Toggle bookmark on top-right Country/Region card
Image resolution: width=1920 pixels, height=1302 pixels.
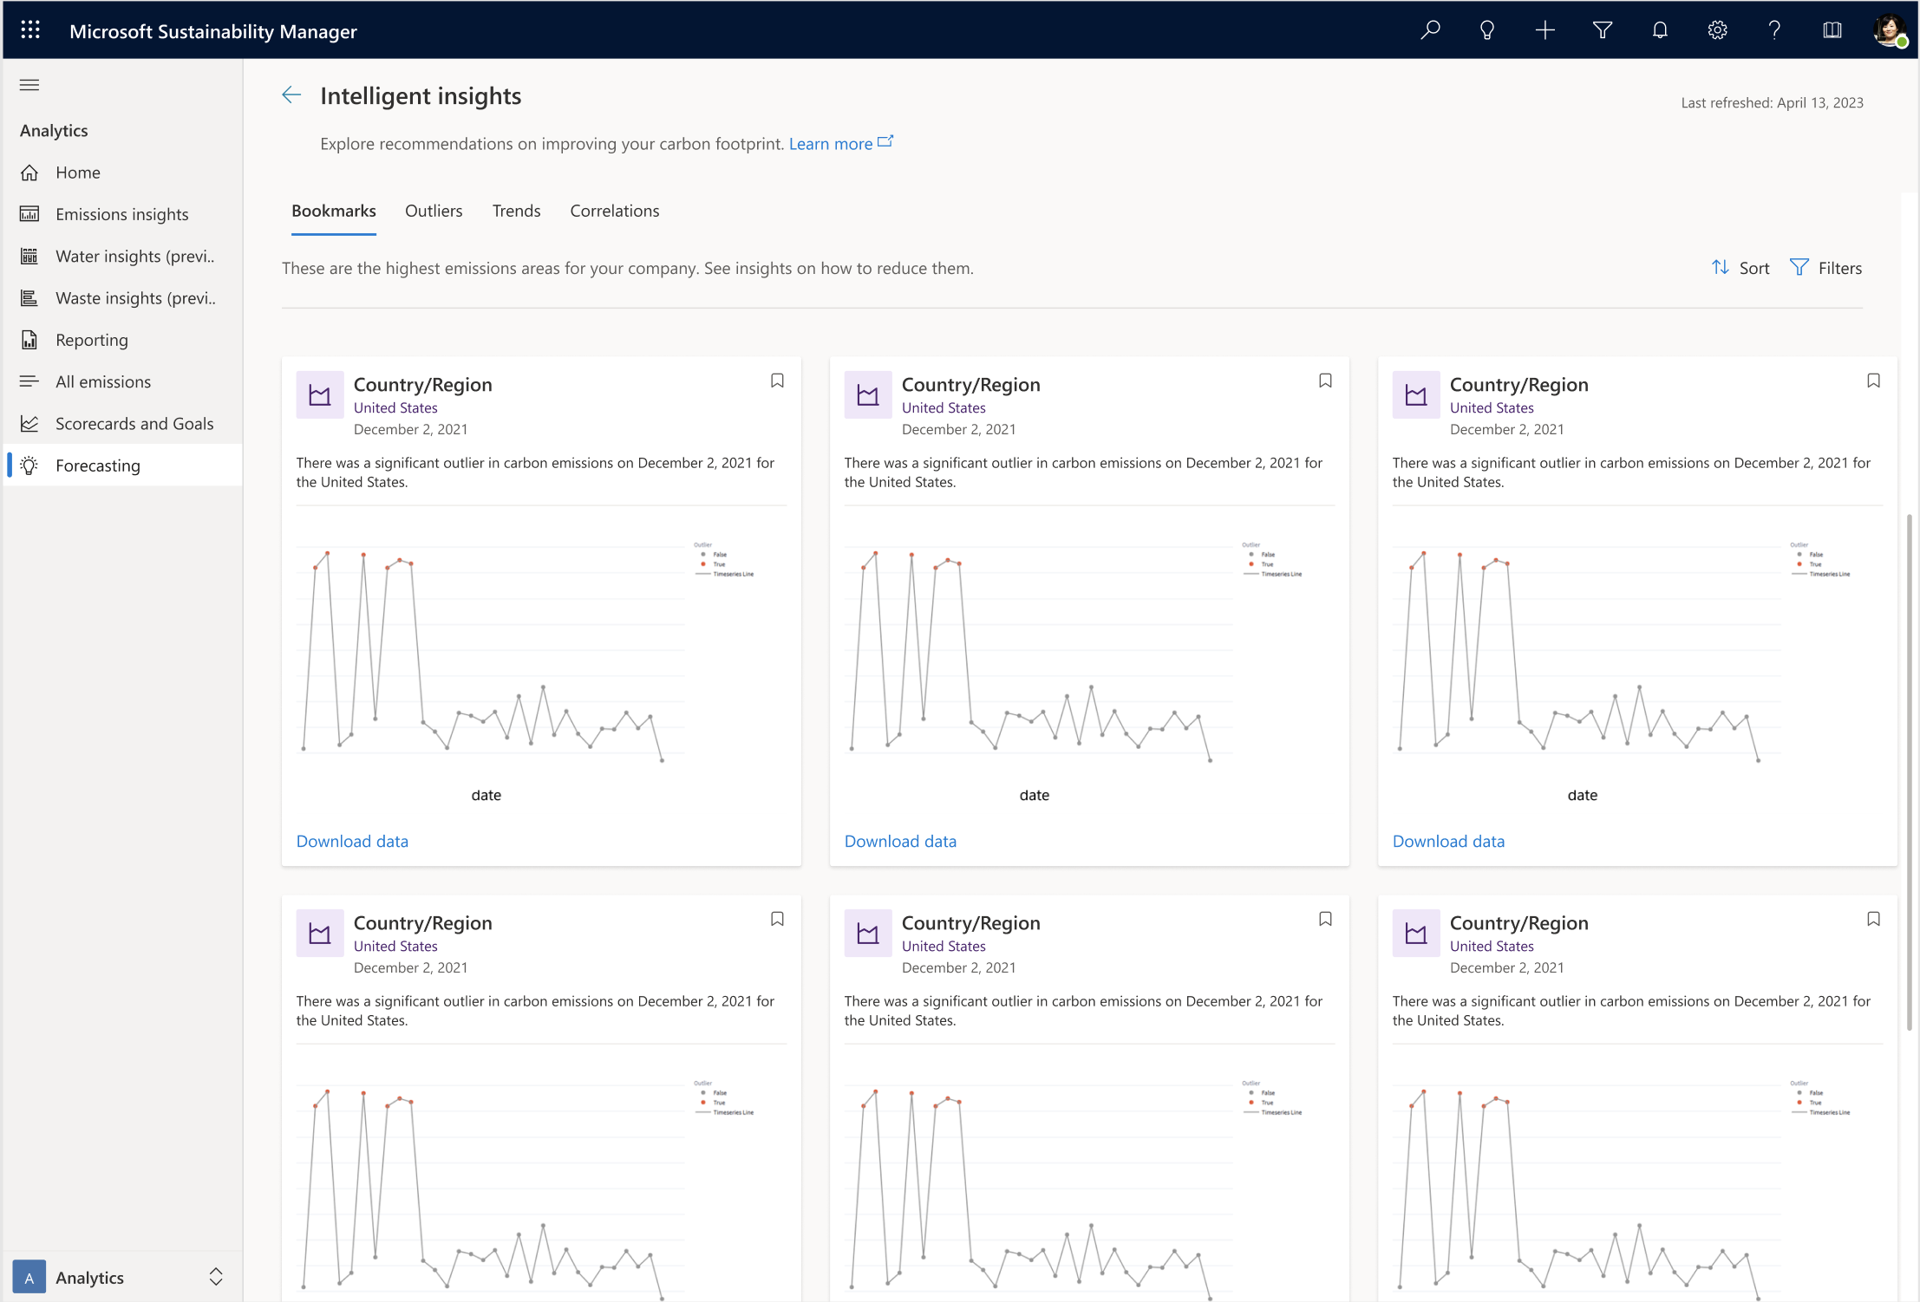point(1873,381)
